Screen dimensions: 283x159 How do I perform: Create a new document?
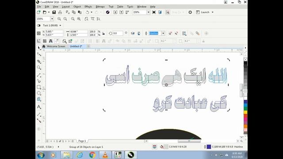coord(38,12)
